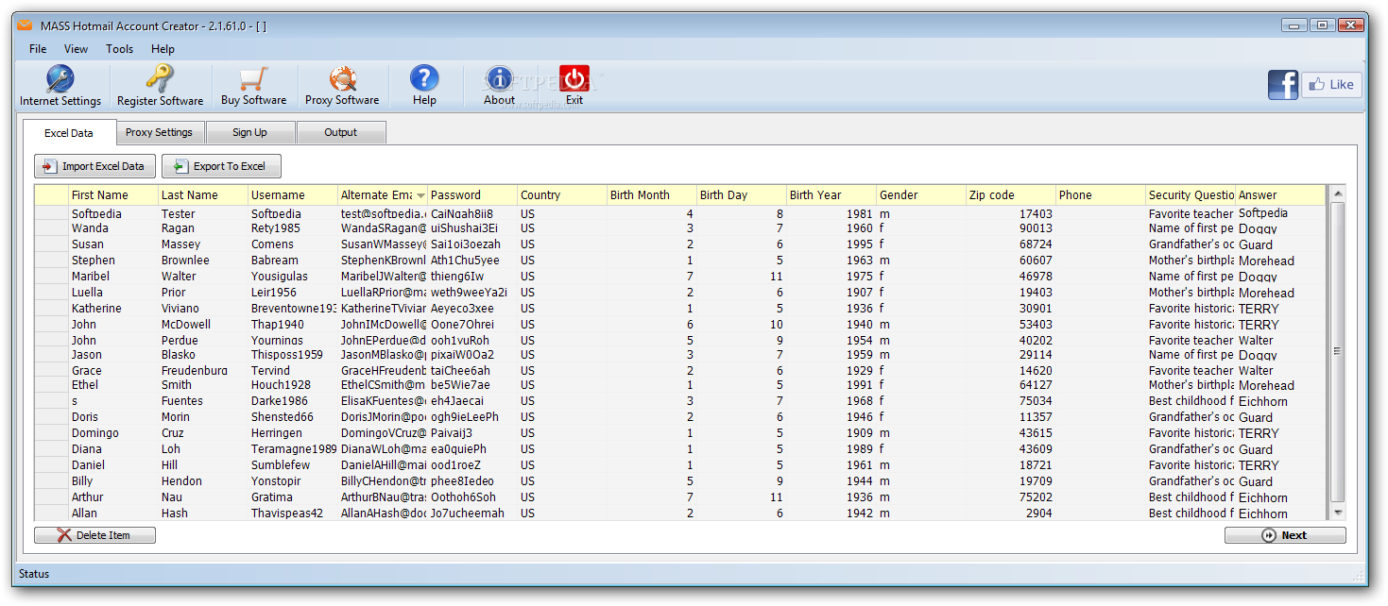Switch to the Sign Up tab

249,132
